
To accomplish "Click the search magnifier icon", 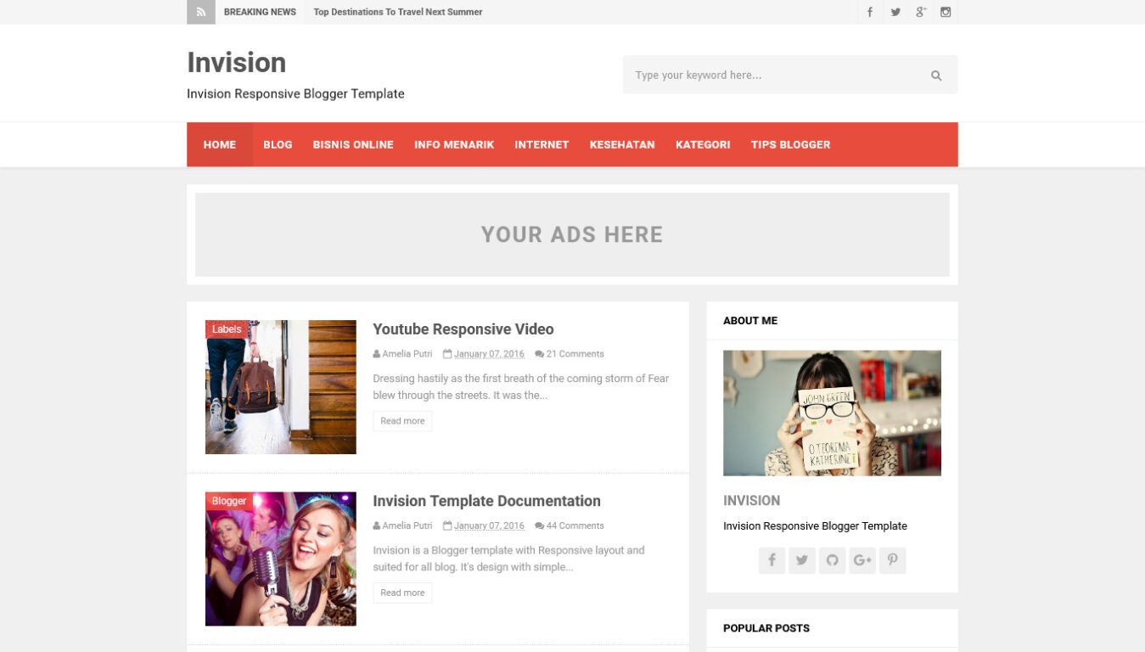I will (x=936, y=76).
